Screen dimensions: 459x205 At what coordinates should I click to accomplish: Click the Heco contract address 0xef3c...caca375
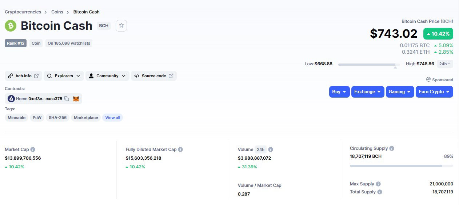click(x=45, y=99)
